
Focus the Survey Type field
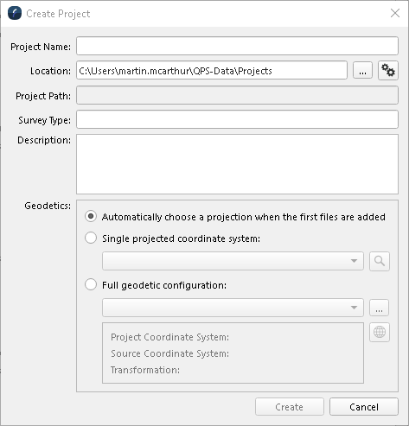237,119
